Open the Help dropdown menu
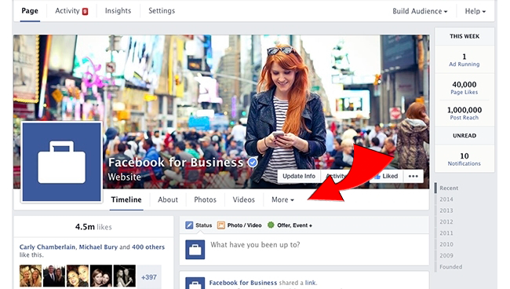This screenshot has width=510, height=289. tap(475, 12)
